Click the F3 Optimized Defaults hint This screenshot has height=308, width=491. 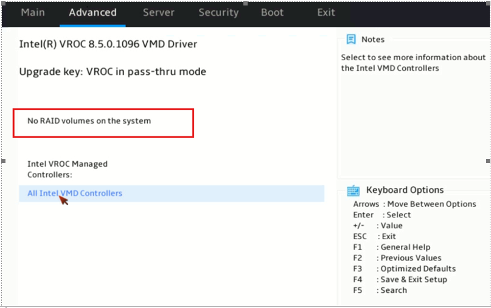tap(404, 269)
